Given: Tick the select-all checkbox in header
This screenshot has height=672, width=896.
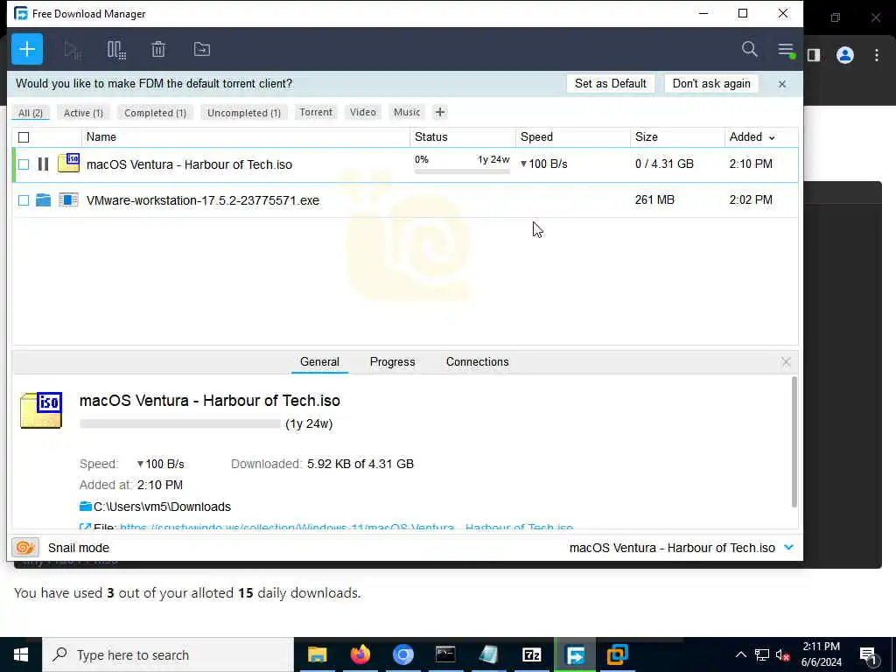Looking at the screenshot, I should tap(24, 137).
